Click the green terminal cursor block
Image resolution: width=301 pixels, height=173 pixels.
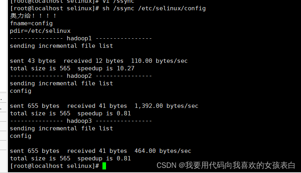click(x=104, y=166)
